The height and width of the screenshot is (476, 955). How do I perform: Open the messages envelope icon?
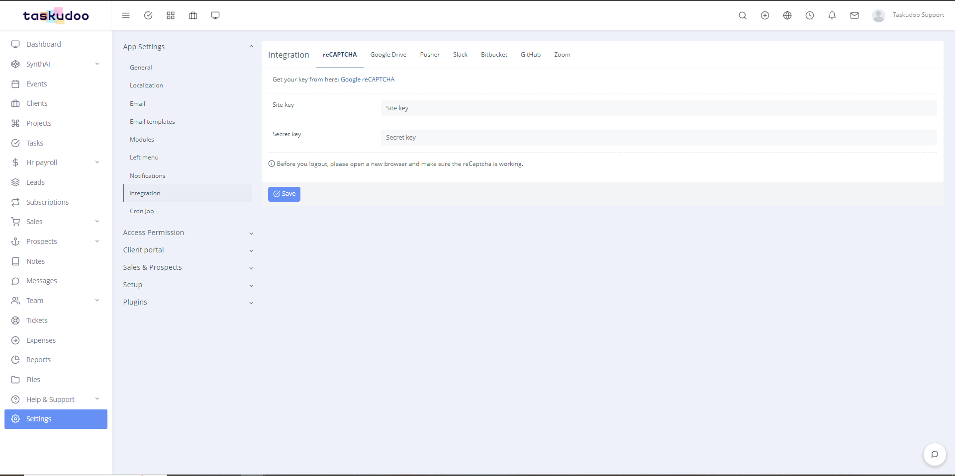(855, 15)
